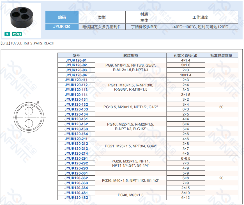Click the 孔数×直径(d) column header
The height and width of the screenshot is (205, 244).
[186, 55]
